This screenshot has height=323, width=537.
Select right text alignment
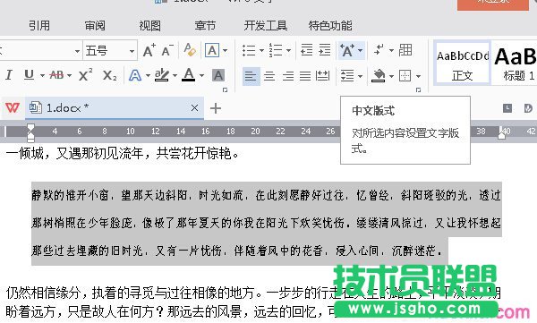click(x=287, y=76)
